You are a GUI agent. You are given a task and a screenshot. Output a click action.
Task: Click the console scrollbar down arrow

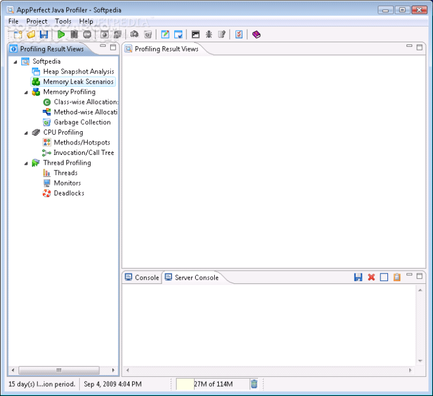(420, 361)
